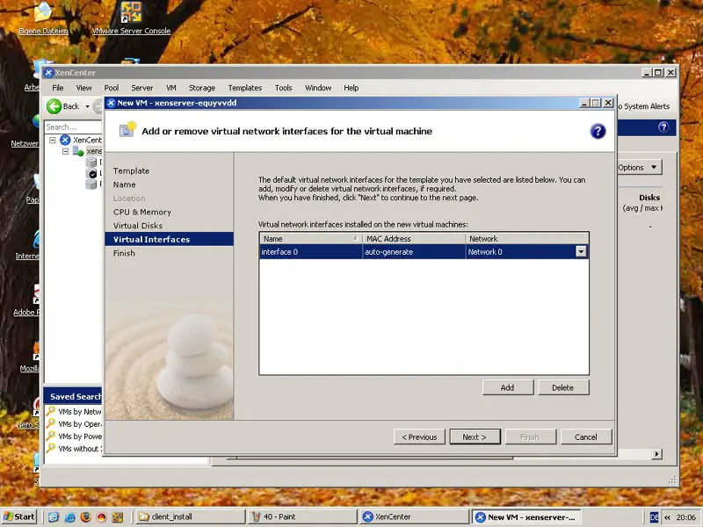Open the VM menu
The height and width of the screenshot is (527, 703).
coord(170,88)
